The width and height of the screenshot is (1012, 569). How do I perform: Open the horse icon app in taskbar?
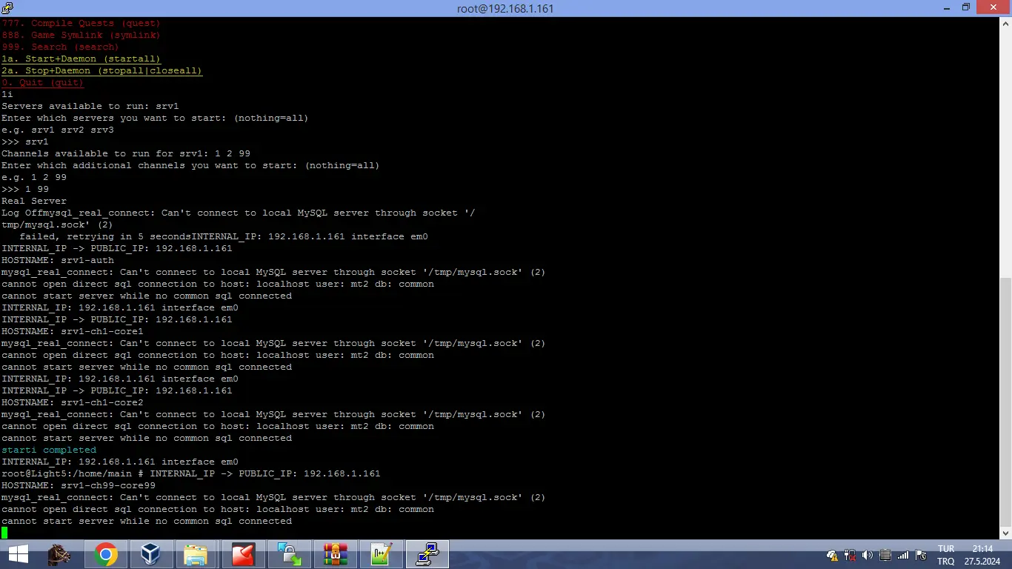click(x=59, y=554)
